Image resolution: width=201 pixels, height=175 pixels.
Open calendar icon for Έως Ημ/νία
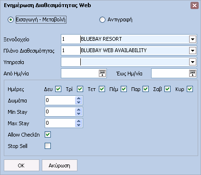[x=192, y=74]
